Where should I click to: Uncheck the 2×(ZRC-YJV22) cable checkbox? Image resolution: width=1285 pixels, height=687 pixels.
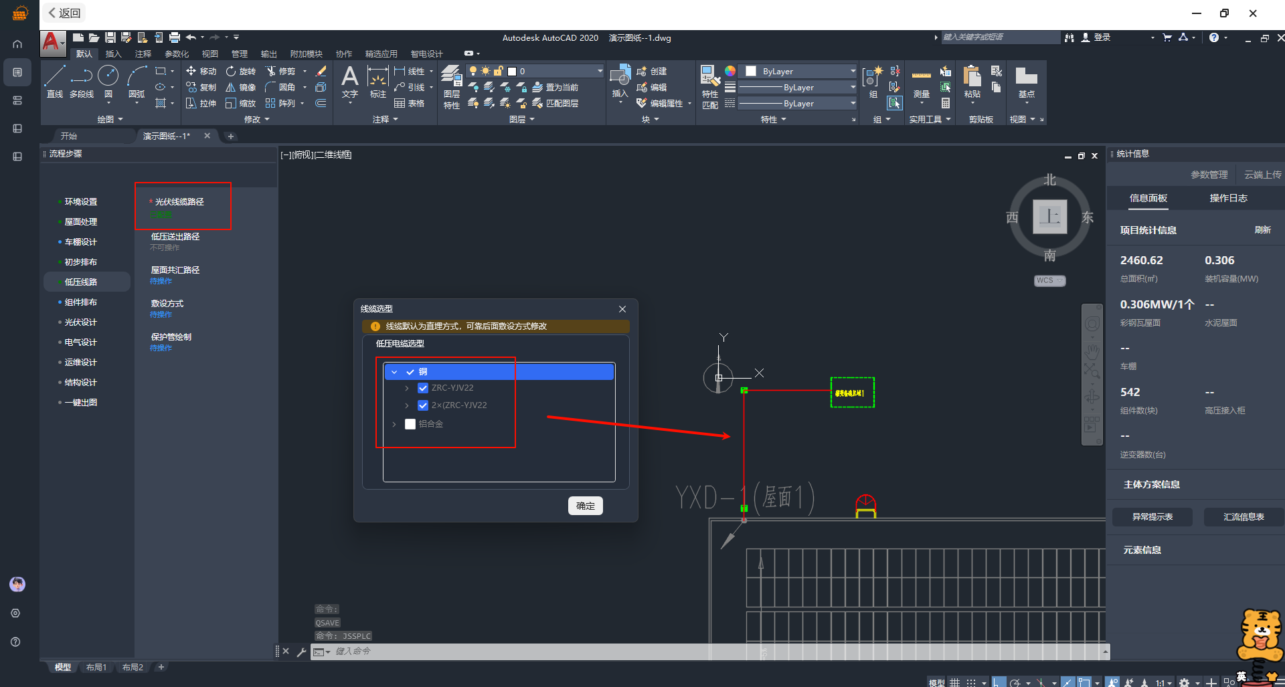coord(423,405)
